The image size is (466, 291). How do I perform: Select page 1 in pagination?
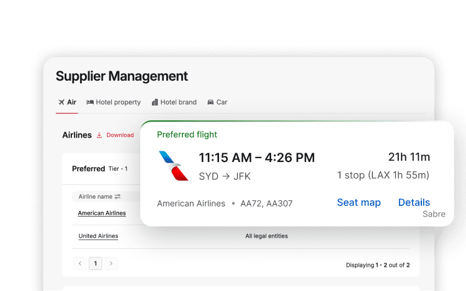tap(95, 264)
